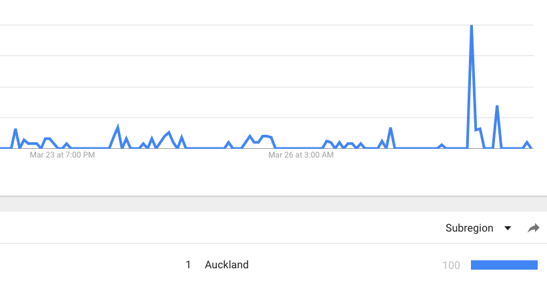This screenshot has height=295, width=547.
Task: Click the blue interest bar for Auckland
Action: [x=504, y=265]
